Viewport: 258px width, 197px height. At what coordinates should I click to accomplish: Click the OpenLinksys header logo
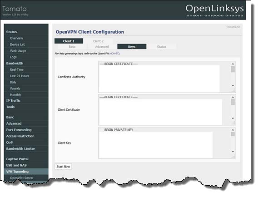coord(215,10)
